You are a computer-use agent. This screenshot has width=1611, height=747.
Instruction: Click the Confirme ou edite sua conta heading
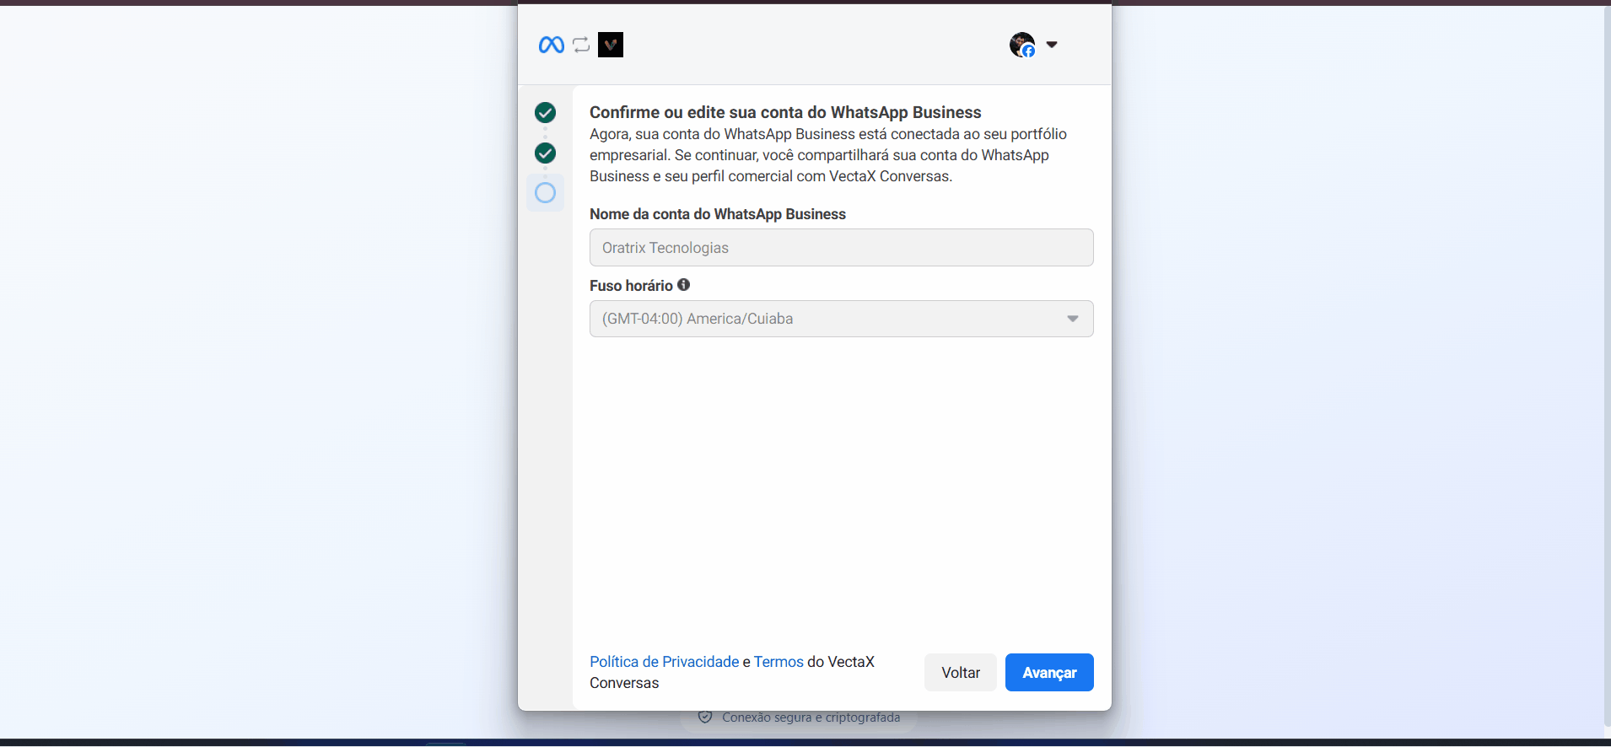point(785,112)
